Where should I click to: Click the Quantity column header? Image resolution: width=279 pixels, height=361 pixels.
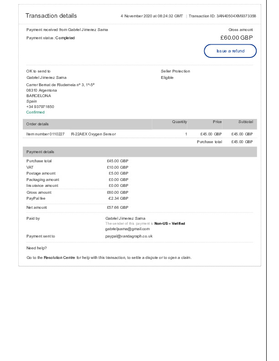tap(179, 122)
